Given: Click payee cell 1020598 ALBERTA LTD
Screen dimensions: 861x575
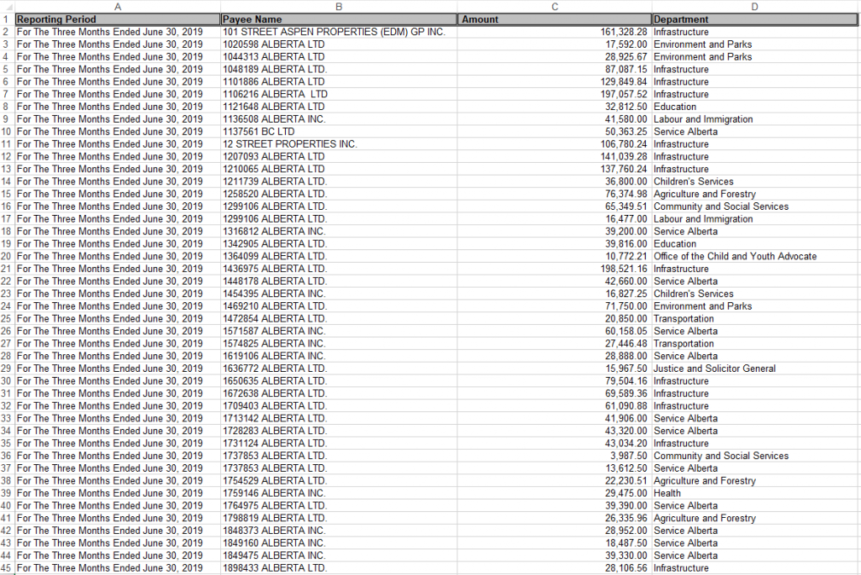Looking at the screenshot, I should 339,44.
